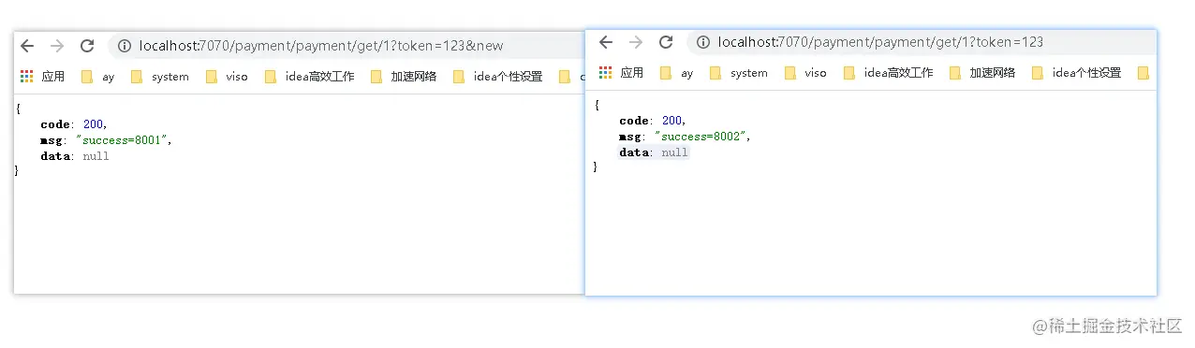Click site info icon in left address bar
The width and height of the screenshot is (1195, 348).
click(x=125, y=46)
